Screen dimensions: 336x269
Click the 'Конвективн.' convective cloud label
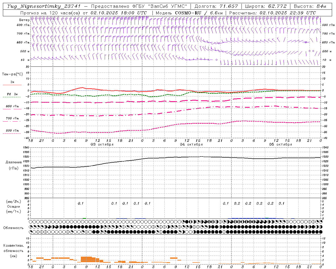pos(14,246)
